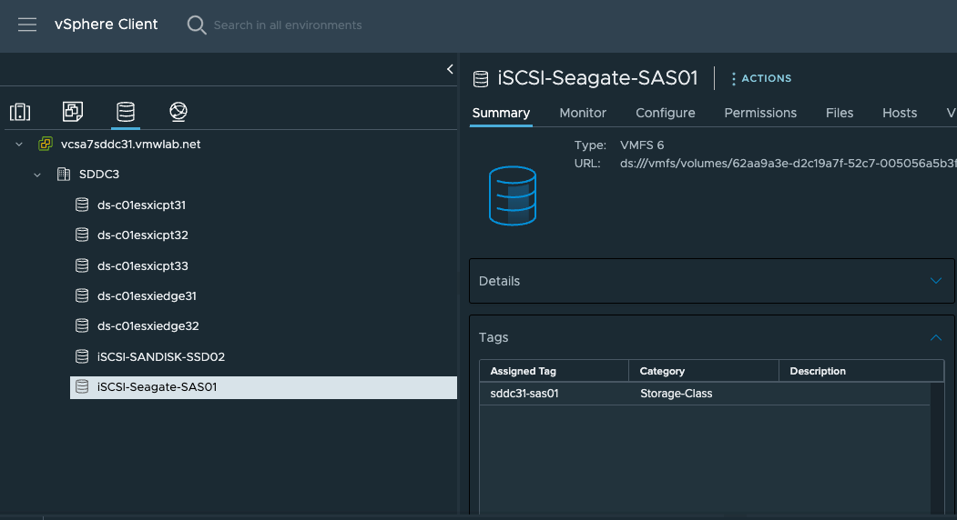This screenshot has width=957, height=520.
Task: Click the large blue datastore graphic
Action: [513, 195]
